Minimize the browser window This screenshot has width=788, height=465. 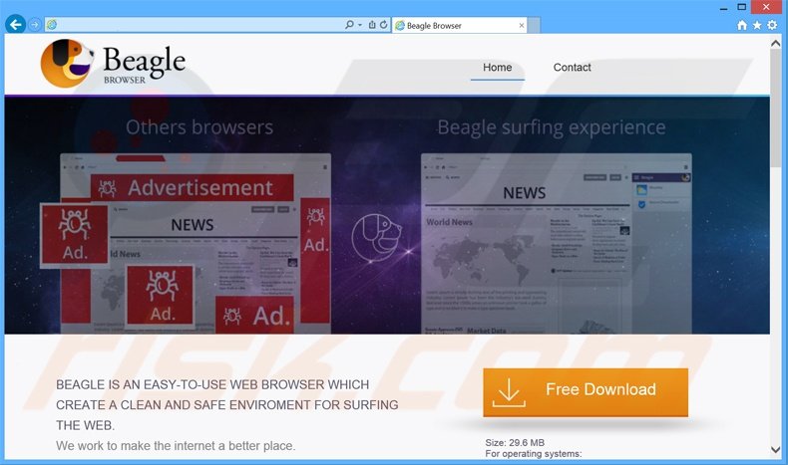coord(724,7)
